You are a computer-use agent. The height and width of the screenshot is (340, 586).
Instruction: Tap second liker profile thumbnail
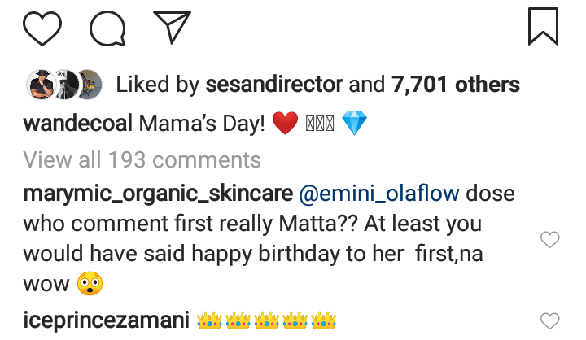click(63, 84)
